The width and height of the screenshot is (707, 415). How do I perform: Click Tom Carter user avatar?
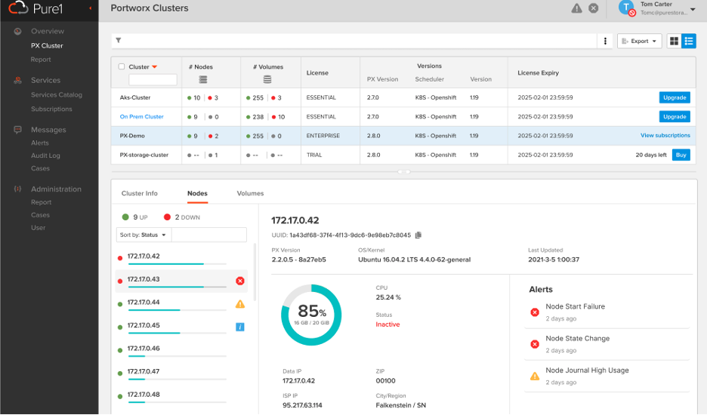click(627, 8)
